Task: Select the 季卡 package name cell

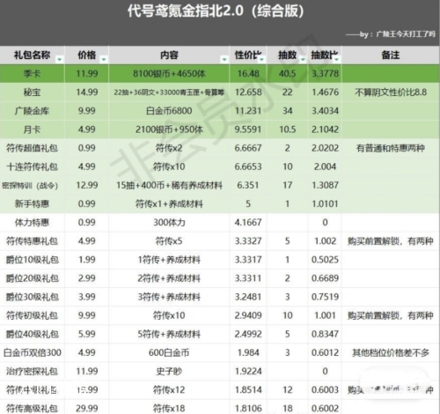Action: (32, 73)
